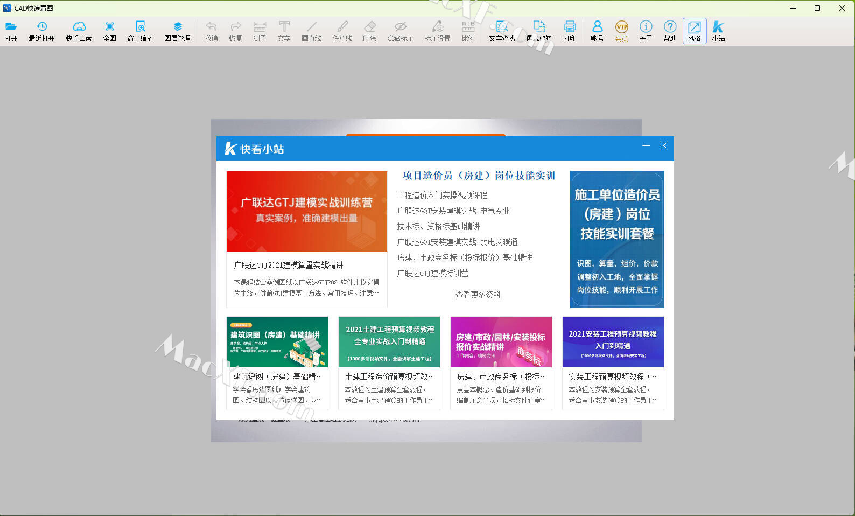Open 广联达GQI安装建模实战-弱电及暖通 link
Screen dimensions: 855x516
(x=457, y=242)
